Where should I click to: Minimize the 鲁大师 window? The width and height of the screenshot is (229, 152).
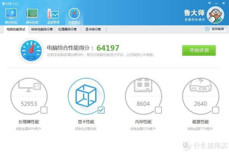coord(216,3)
